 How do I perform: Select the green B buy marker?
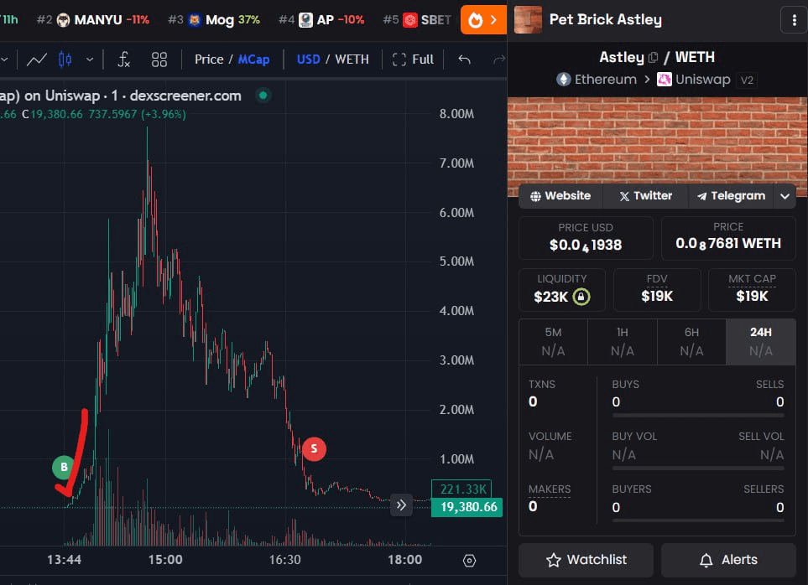pos(64,467)
